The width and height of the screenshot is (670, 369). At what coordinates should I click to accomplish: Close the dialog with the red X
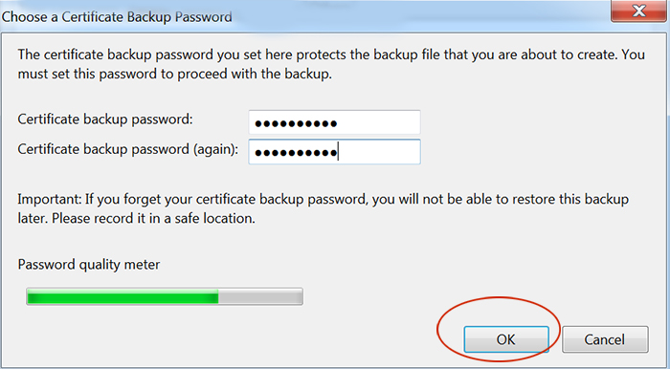coord(638,11)
